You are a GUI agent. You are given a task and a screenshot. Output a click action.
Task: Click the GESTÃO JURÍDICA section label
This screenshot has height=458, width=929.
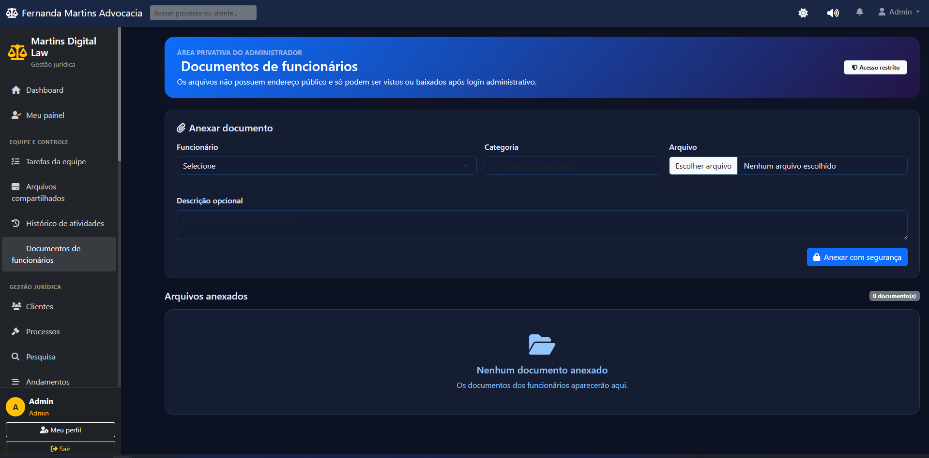pyautogui.click(x=35, y=287)
